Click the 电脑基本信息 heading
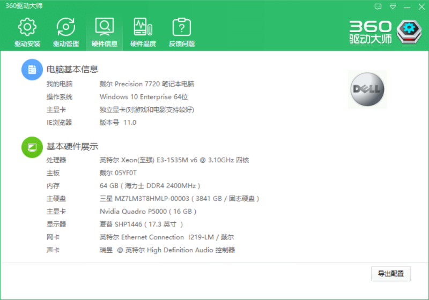 tap(72, 69)
